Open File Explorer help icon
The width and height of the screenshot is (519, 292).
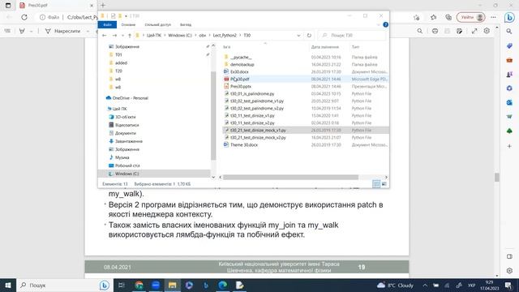(x=385, y=24)
